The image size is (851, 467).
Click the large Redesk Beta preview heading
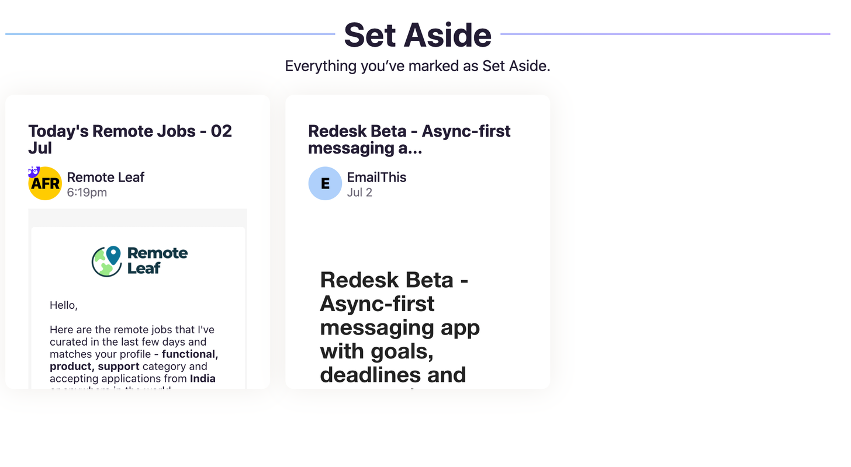[x=400, y=327]
